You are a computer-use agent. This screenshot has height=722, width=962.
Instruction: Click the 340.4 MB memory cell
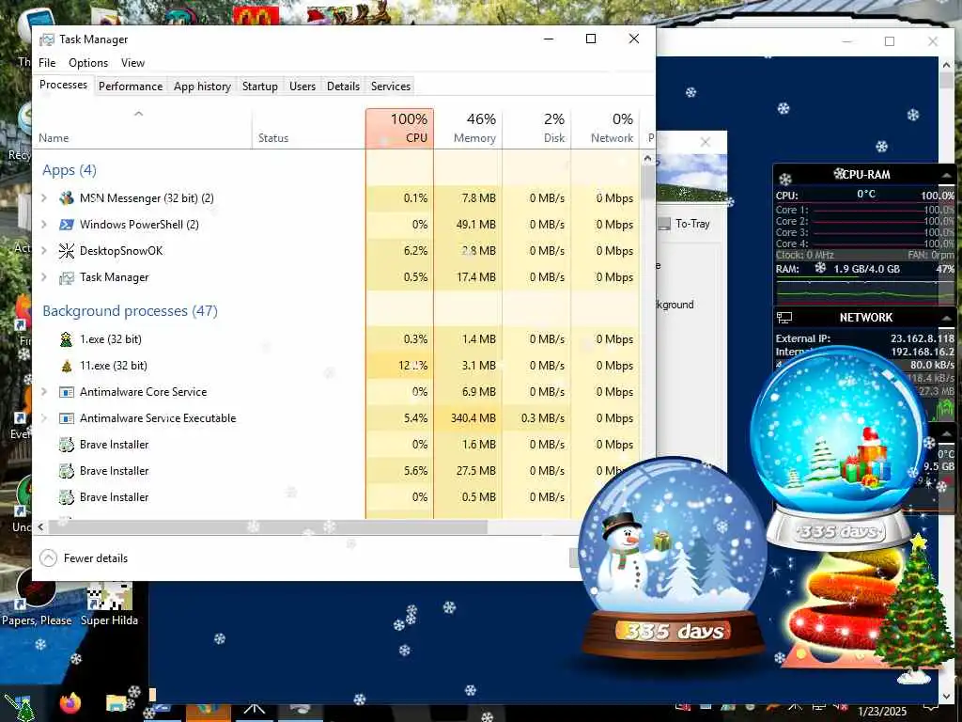click(468, 418)
